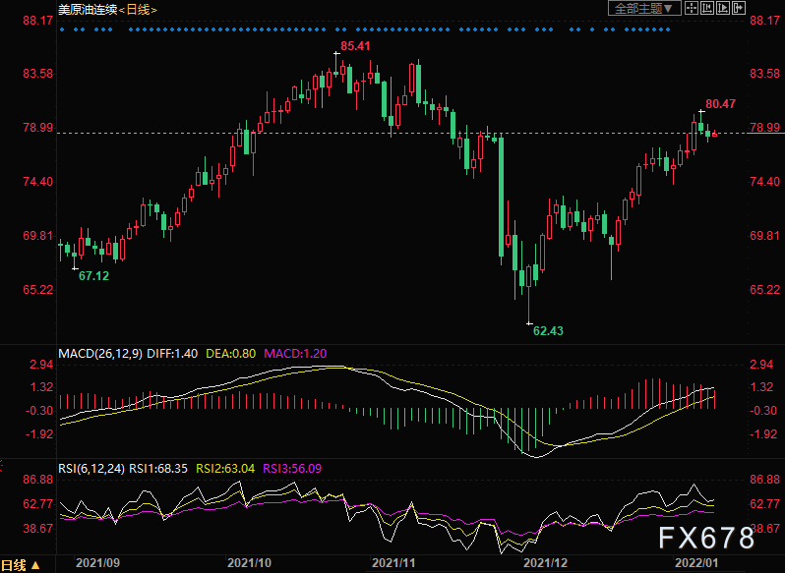Click the 2021/11 date axis label
The width and height of the screenshot is (785, 573).
[393, 563]
